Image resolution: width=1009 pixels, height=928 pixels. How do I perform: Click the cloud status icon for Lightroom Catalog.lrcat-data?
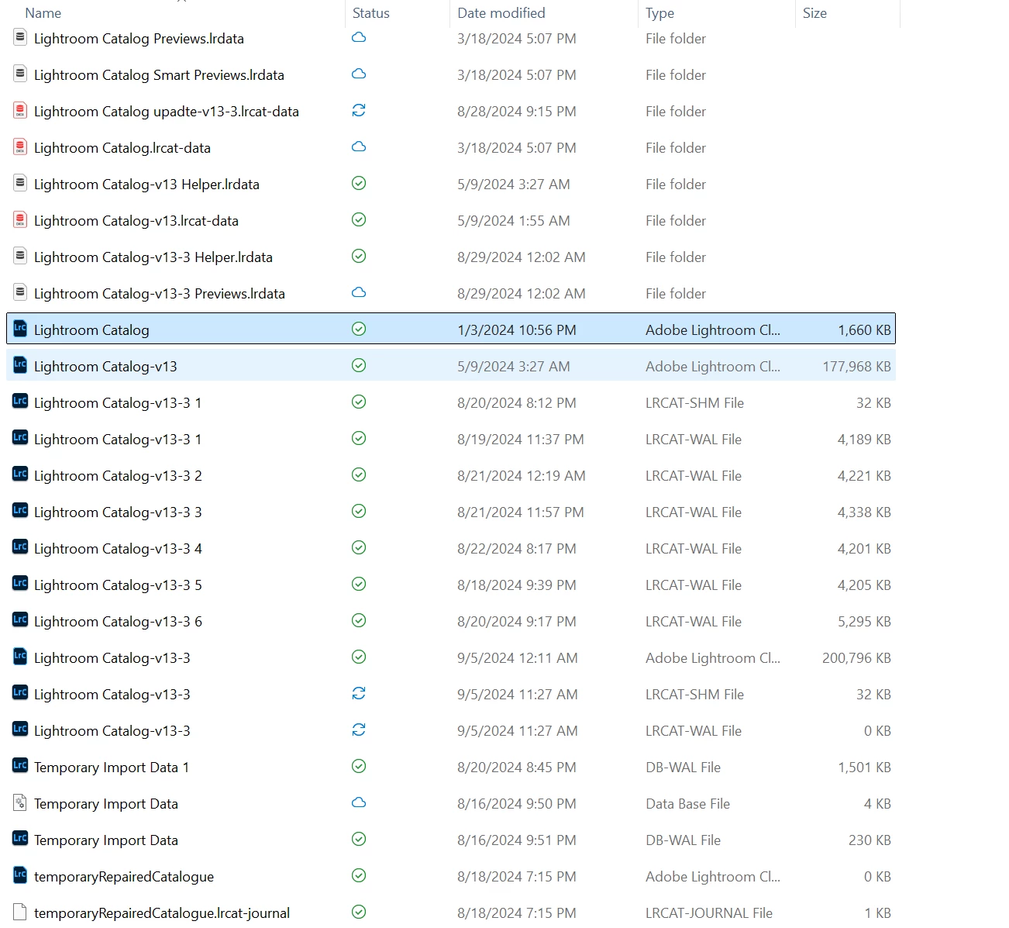click(359, 147)
